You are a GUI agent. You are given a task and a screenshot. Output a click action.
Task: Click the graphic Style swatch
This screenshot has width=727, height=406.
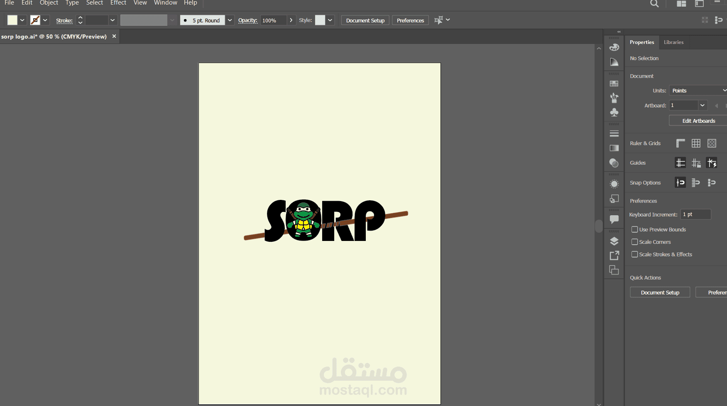[320, 20]
